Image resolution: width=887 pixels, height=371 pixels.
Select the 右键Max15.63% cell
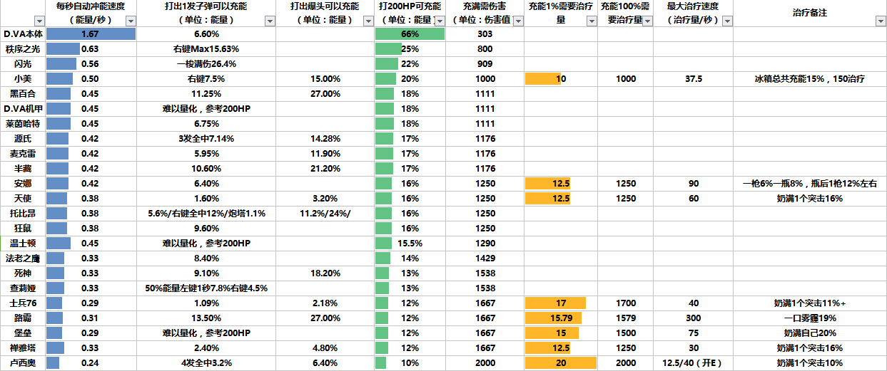[206, 49]
